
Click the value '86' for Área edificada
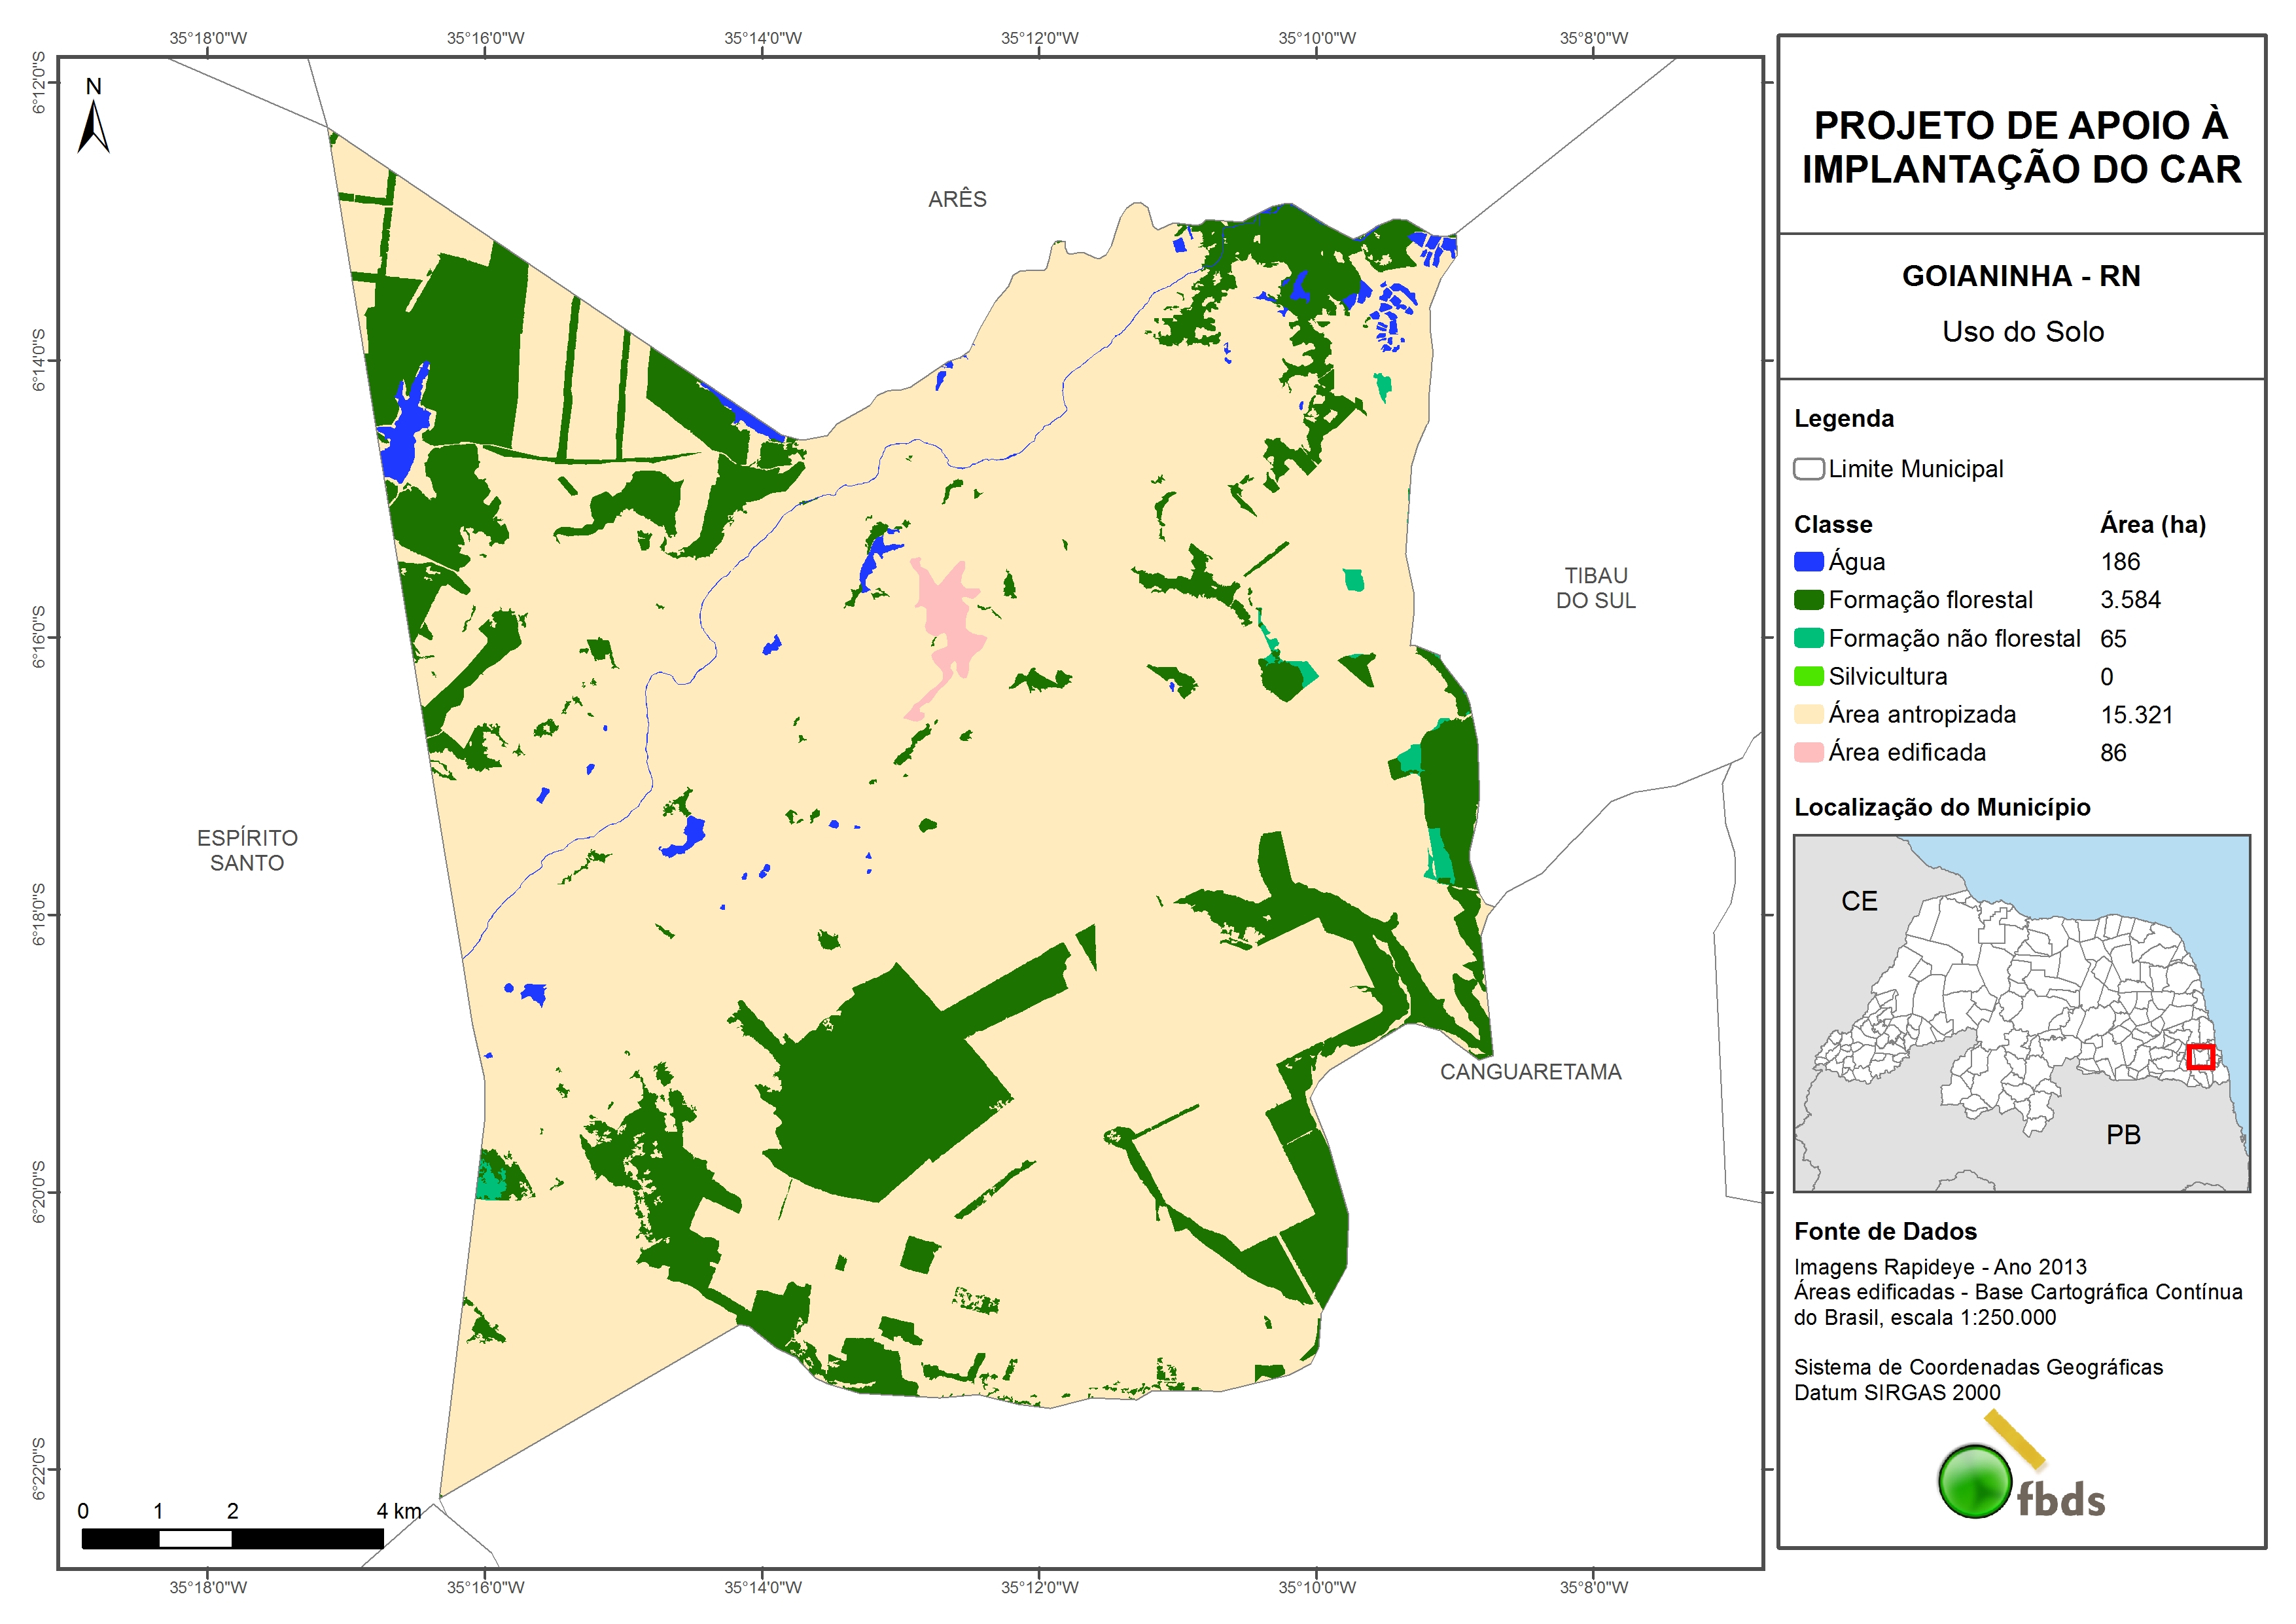coord(2113,753)
